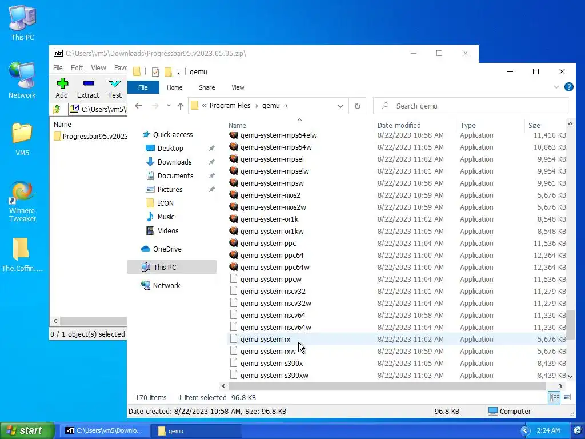Go up to Program Files folder

(x=181, y=106)
